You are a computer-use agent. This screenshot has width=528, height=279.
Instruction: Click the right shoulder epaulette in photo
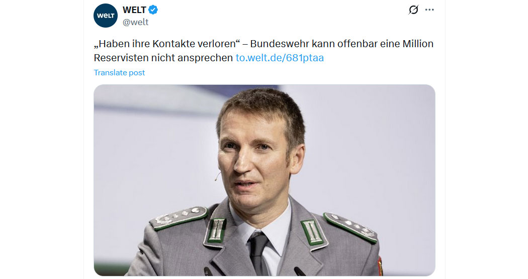click(x=350, y=227)
